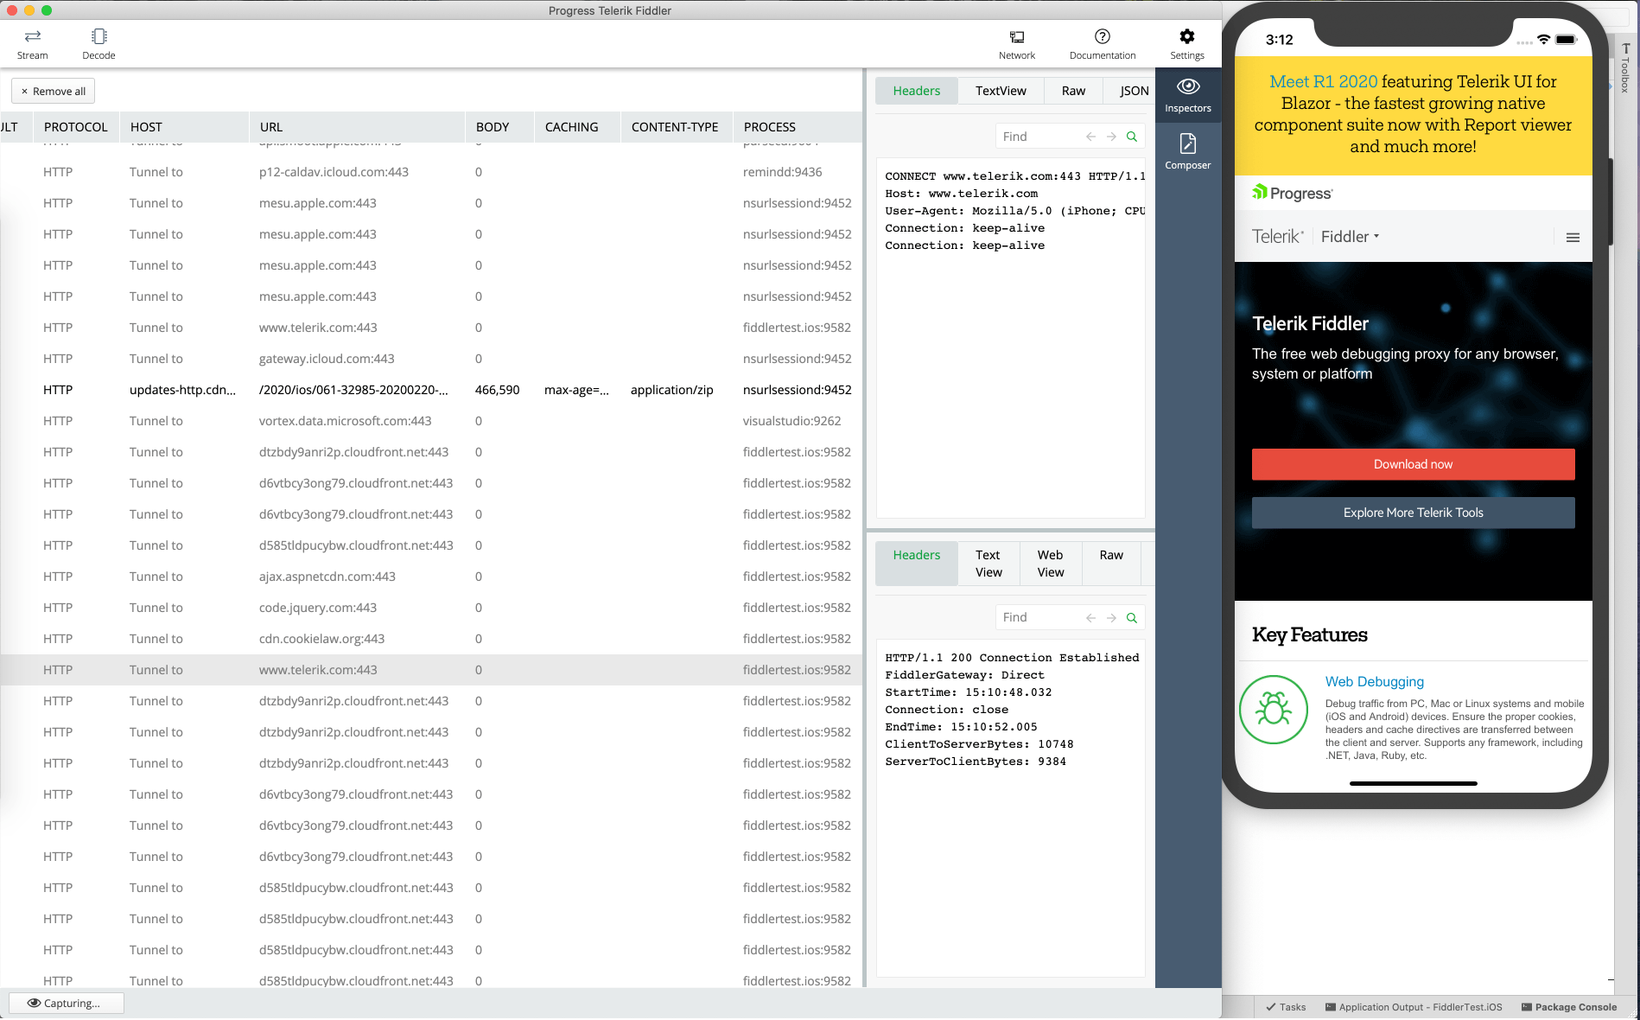Select the vortex.data.microsoft.com:443 row

(x=431, y=421)
